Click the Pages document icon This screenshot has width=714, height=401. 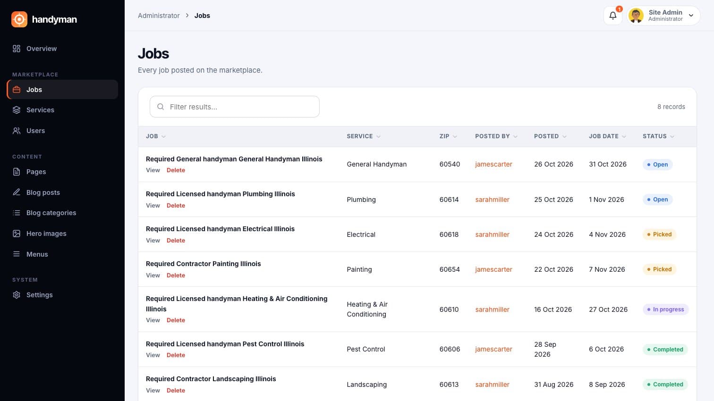pos(17,172)
